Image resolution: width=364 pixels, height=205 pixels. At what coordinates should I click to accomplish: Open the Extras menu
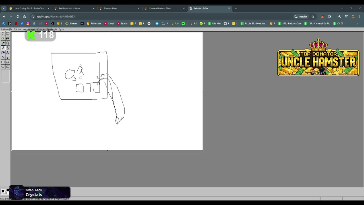tap(61, 29)
